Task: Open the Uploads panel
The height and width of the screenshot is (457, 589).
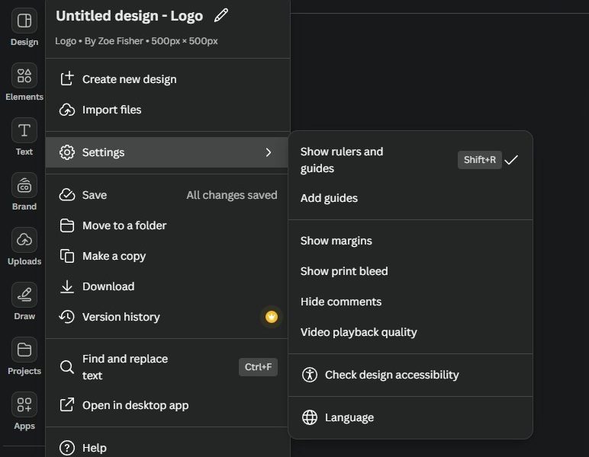Action: 24,241
